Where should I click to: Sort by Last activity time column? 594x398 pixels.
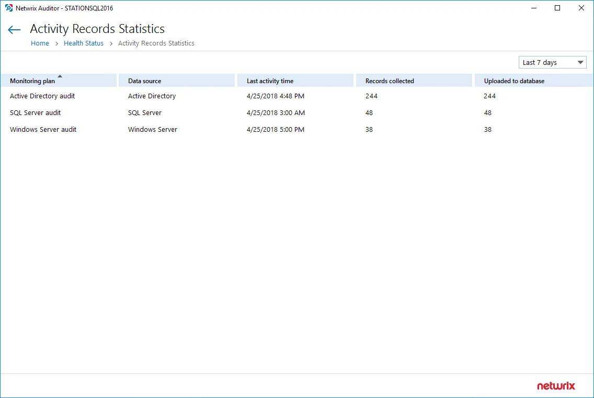(x=295, y=81)
